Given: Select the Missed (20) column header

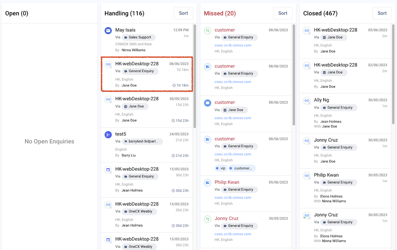Looking at the screenshot, I should tap(220, 13).
